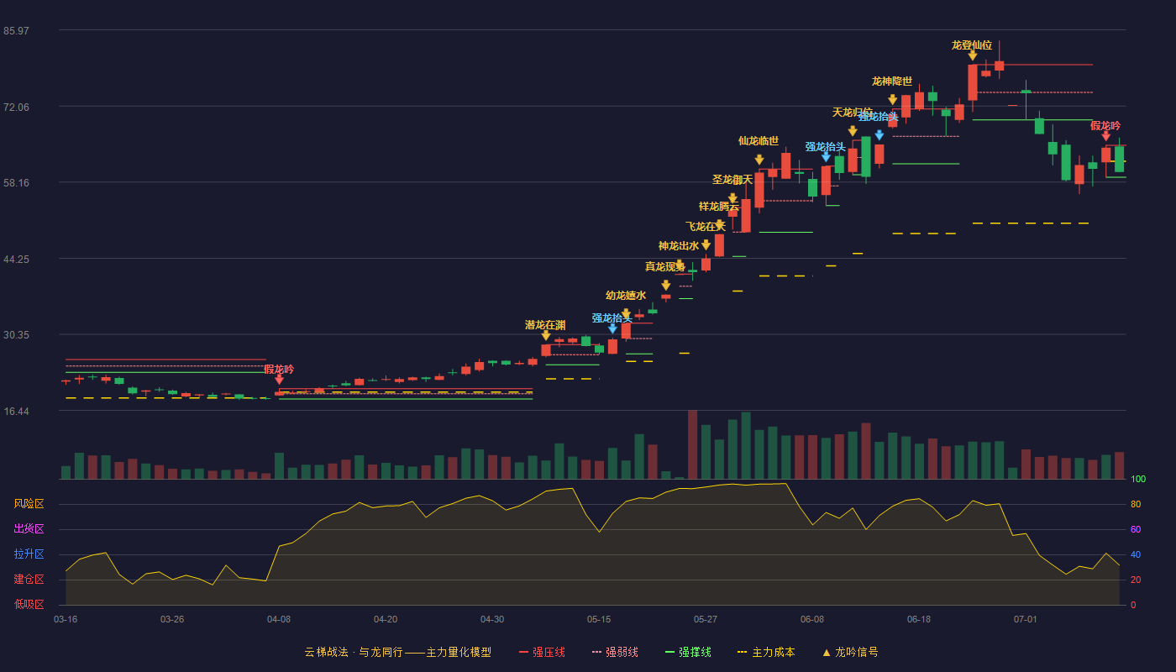The width and height of the screenshot is (1176, 672).
Task: Click the green 100 indicator axis value
Action: [1138, 480]
